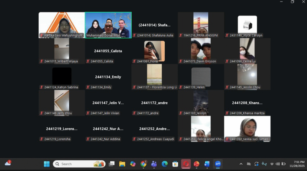This screenshot has width=307, height=171.
Task: Select 2441015_Wilbert Wijaya tile
Action: 62,51
